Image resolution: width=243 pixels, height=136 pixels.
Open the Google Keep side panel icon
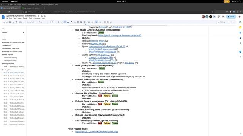point(240,28)
